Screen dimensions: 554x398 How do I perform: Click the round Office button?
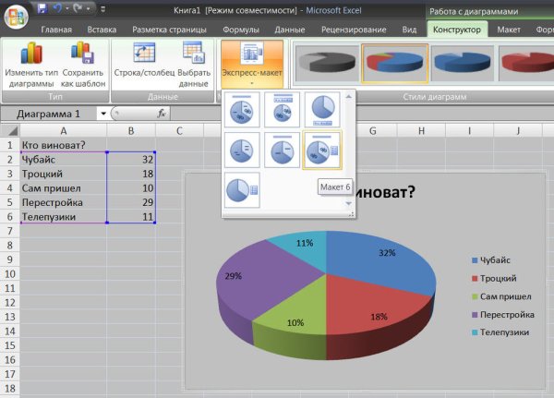click(15, 13)
